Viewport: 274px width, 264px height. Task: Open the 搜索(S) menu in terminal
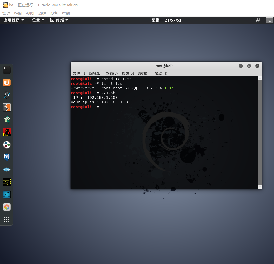(x=128, y=73)
